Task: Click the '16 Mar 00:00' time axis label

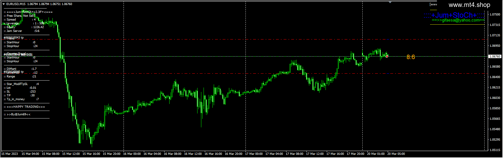Action: 132,154
